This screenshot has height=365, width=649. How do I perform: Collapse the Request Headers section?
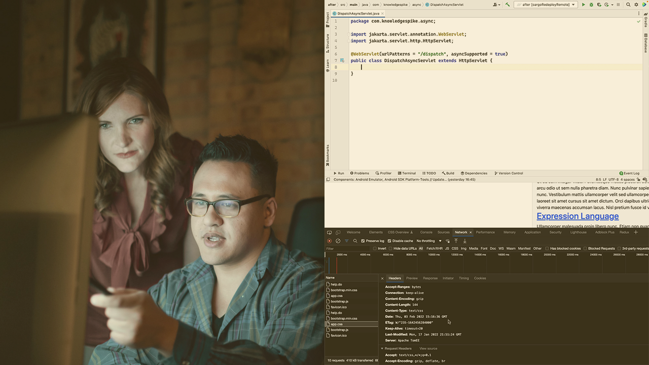pos(382,349)
